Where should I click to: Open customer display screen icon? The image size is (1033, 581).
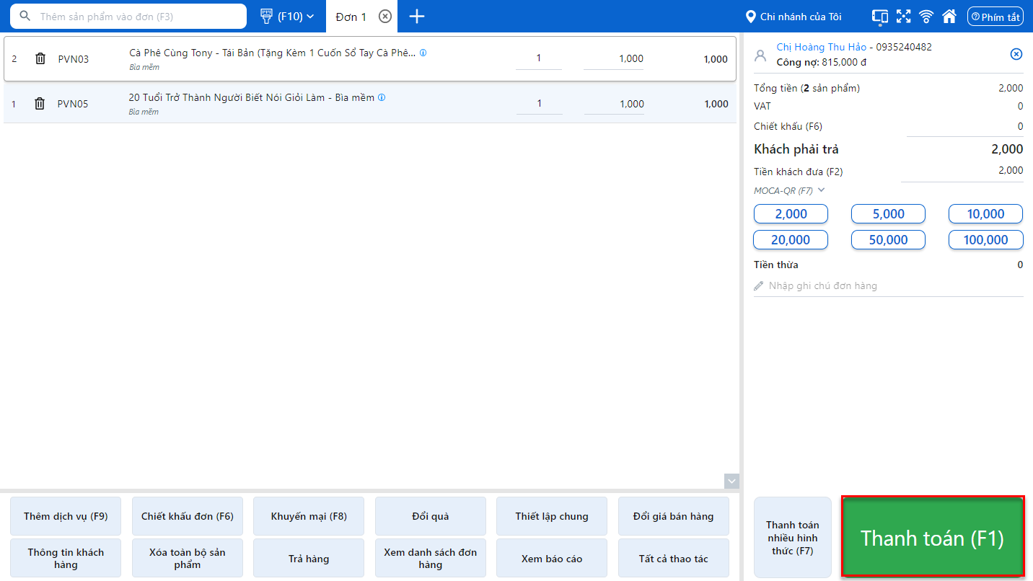click(x=880, y=16)
